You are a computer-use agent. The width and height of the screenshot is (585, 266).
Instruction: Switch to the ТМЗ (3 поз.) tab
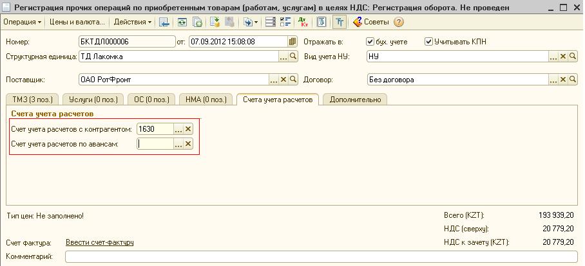pyautogui.click(x=31, y=99)
